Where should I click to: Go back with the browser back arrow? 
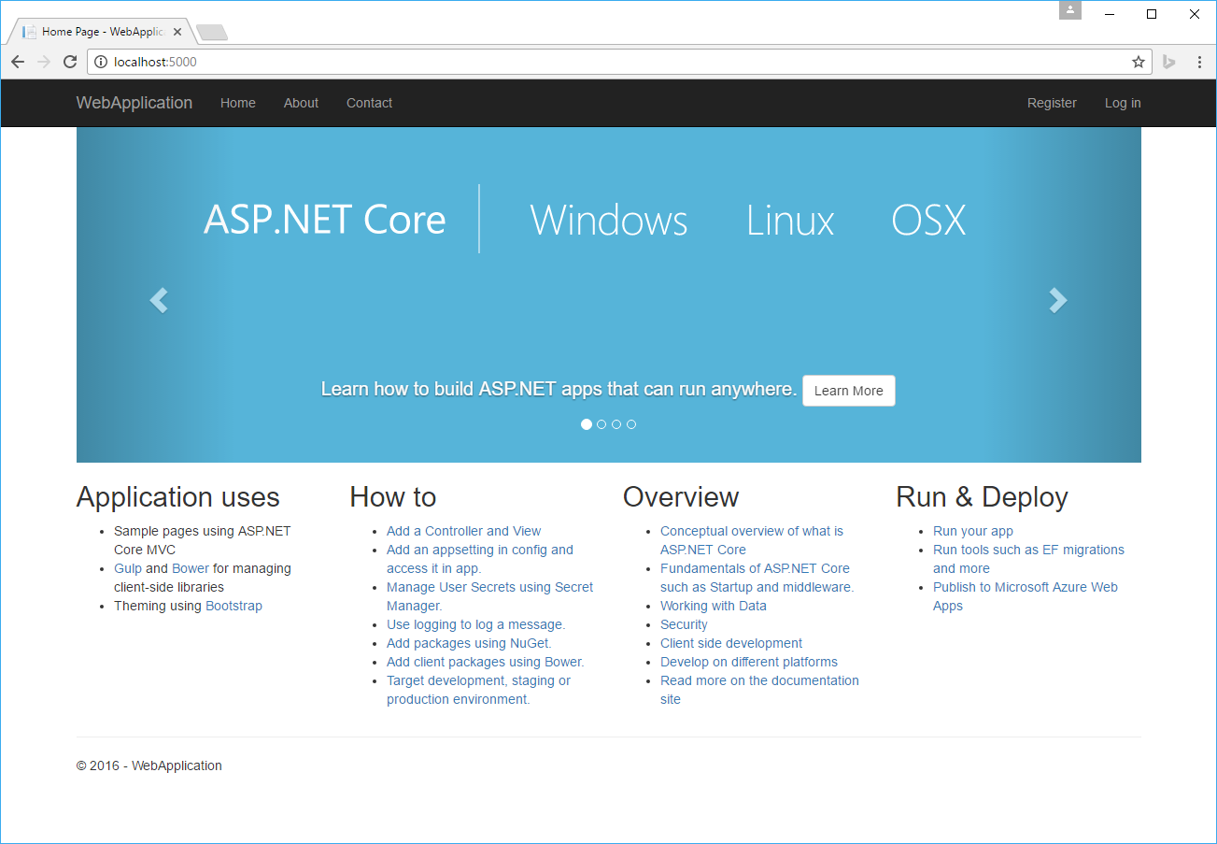pos(18,62)
